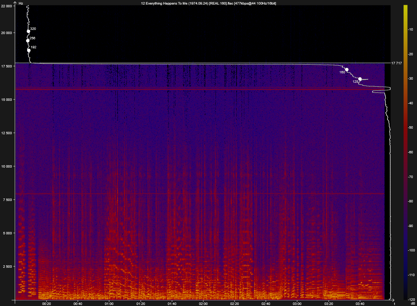Select the 160 kbps marker dot

point(347,70)
